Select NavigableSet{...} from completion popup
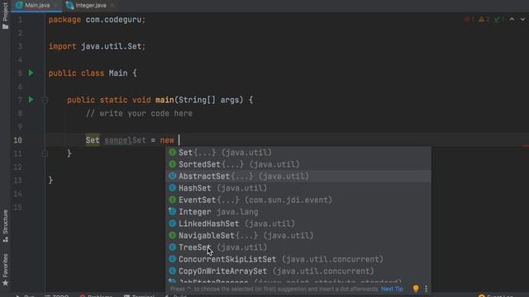 298,235
